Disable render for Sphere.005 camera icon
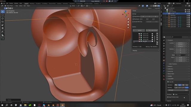The width and height of the screenshot is (191, 107). click(189, 26)
